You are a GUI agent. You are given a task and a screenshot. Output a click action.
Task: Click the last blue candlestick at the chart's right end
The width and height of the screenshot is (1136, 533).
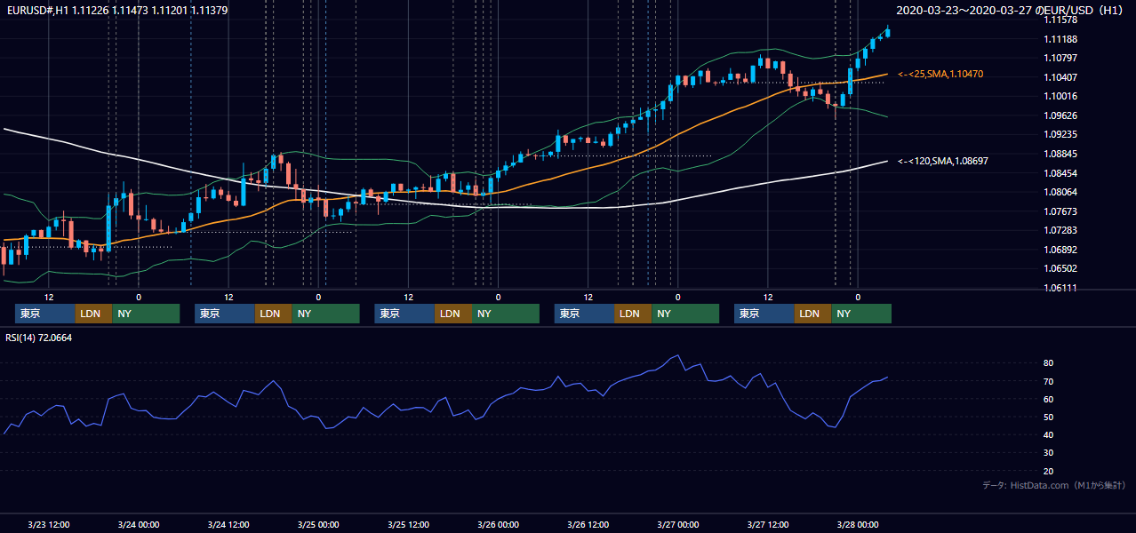point(888,32)
